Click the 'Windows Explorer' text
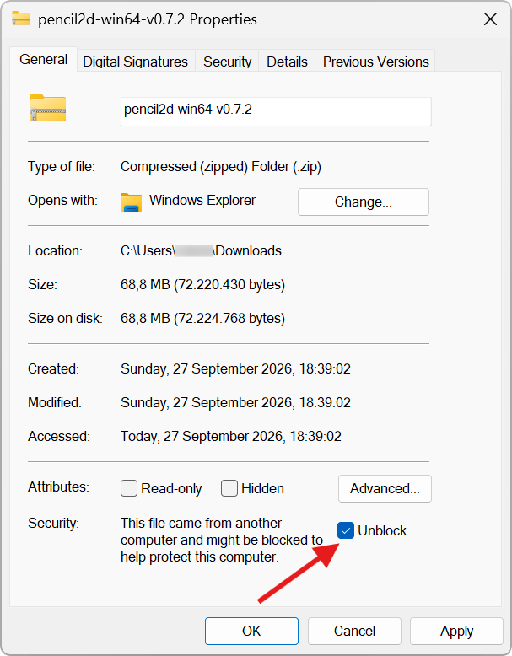This screenshot has width=512, height=656. point(202,201)
